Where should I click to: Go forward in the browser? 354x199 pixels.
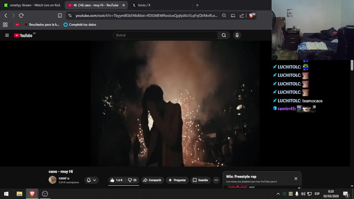(13, 16)
